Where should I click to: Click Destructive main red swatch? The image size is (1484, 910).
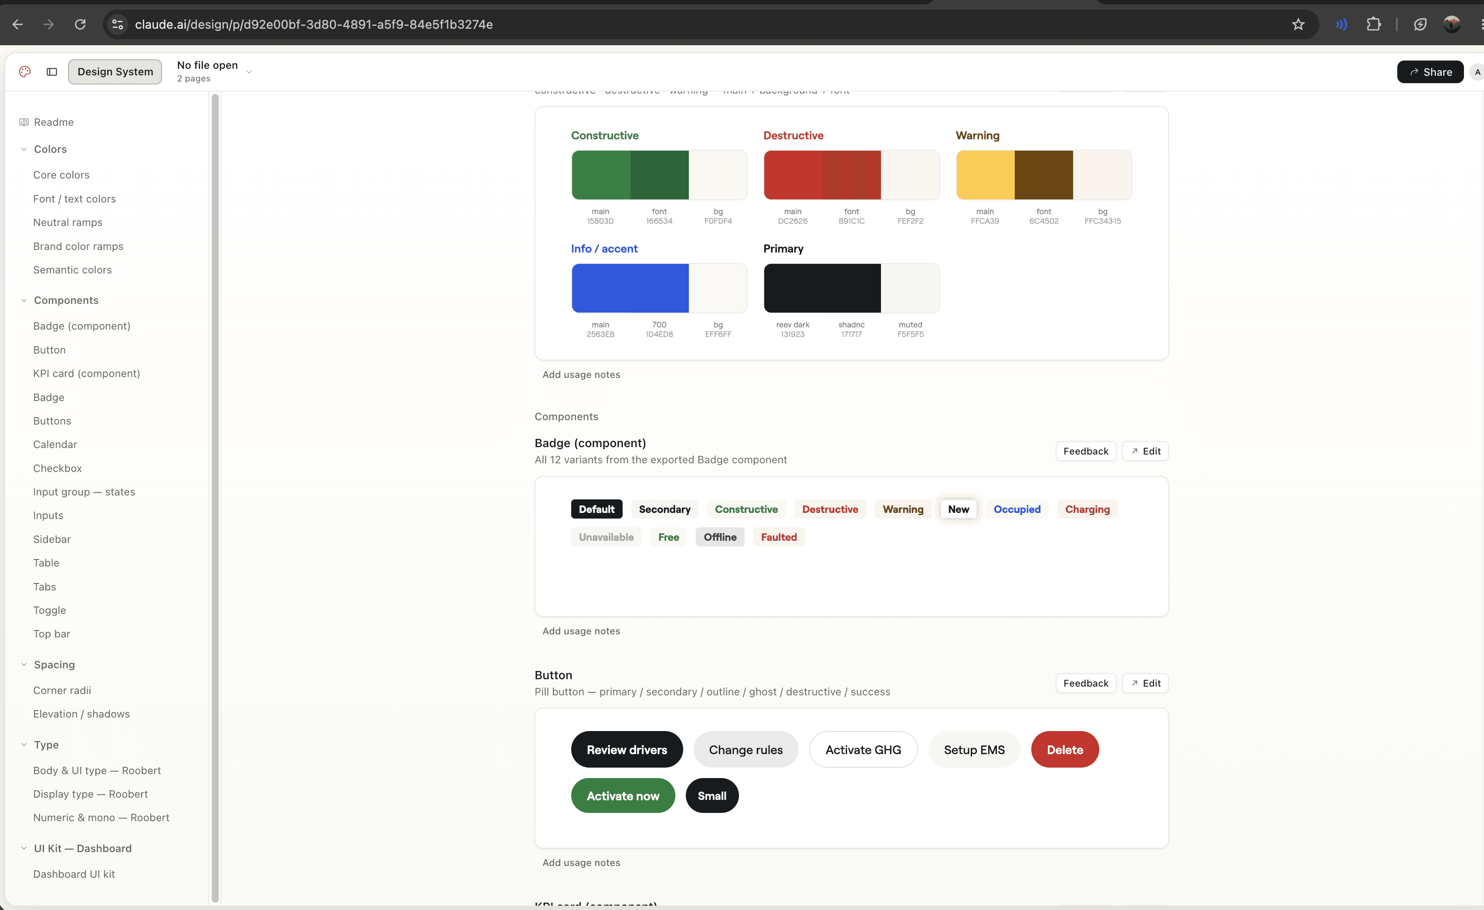pyautogui.click(x=793, y=175)
